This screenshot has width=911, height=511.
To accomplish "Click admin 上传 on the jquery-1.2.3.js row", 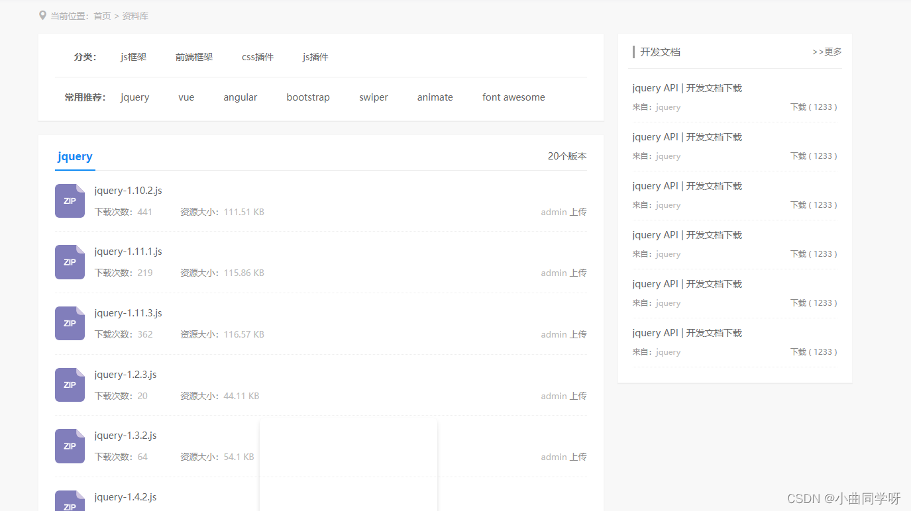I will [x=564, y=396].
